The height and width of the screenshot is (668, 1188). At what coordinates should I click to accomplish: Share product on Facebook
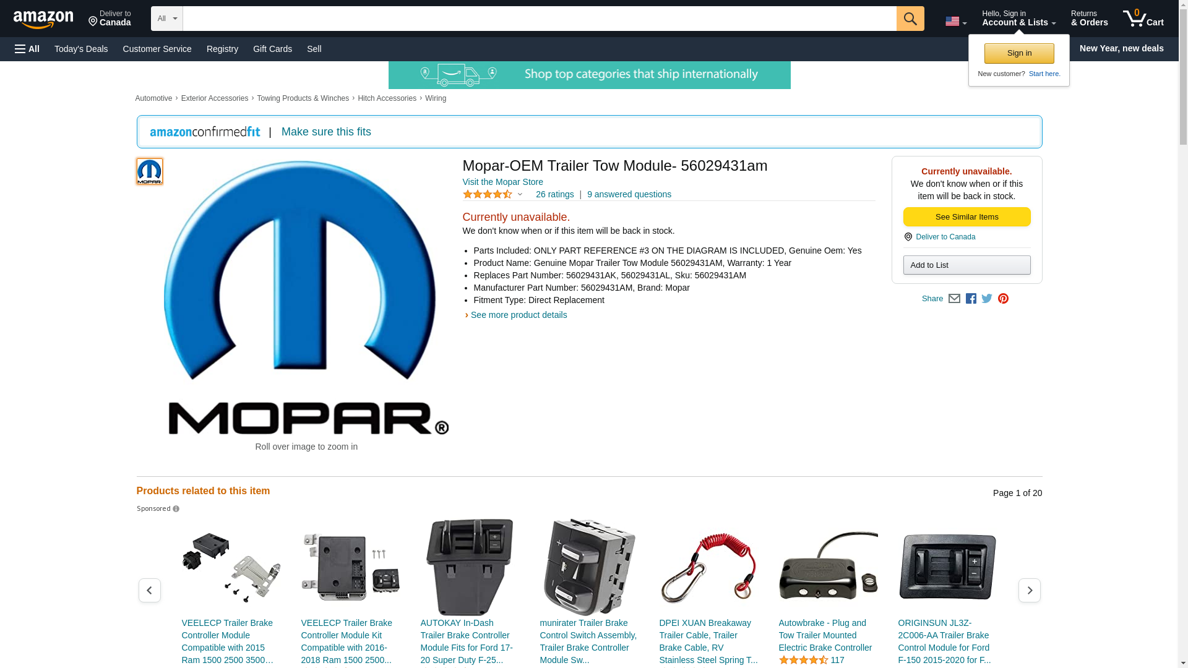[x=971, y=299]
